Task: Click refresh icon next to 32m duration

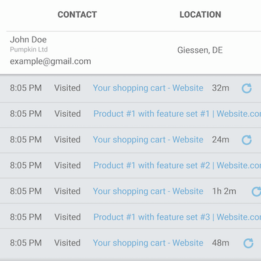Action: click(247, 88)
